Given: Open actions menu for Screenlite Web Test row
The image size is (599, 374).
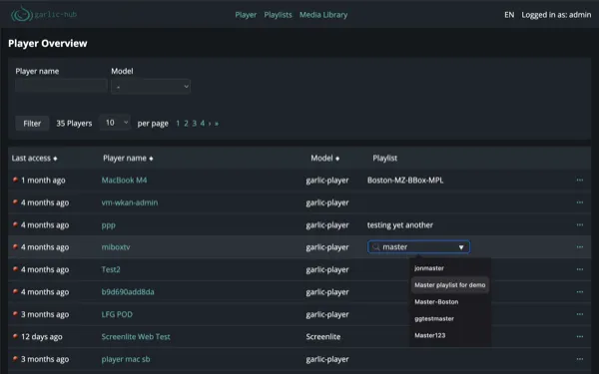Looking at the screenshot, I should tap(579, 337).
